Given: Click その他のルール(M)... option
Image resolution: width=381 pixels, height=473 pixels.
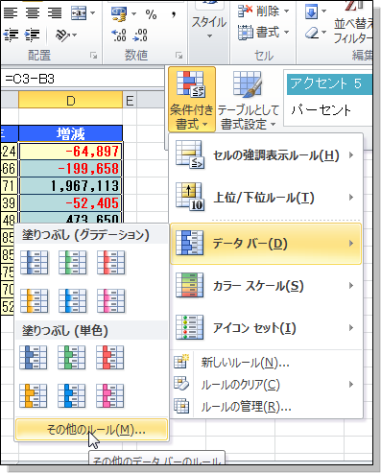Looking at the screenshot, I should tap(91, 430).
